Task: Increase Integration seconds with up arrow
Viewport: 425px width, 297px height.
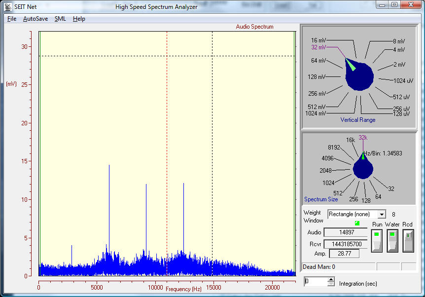Action: click(330, 279)
